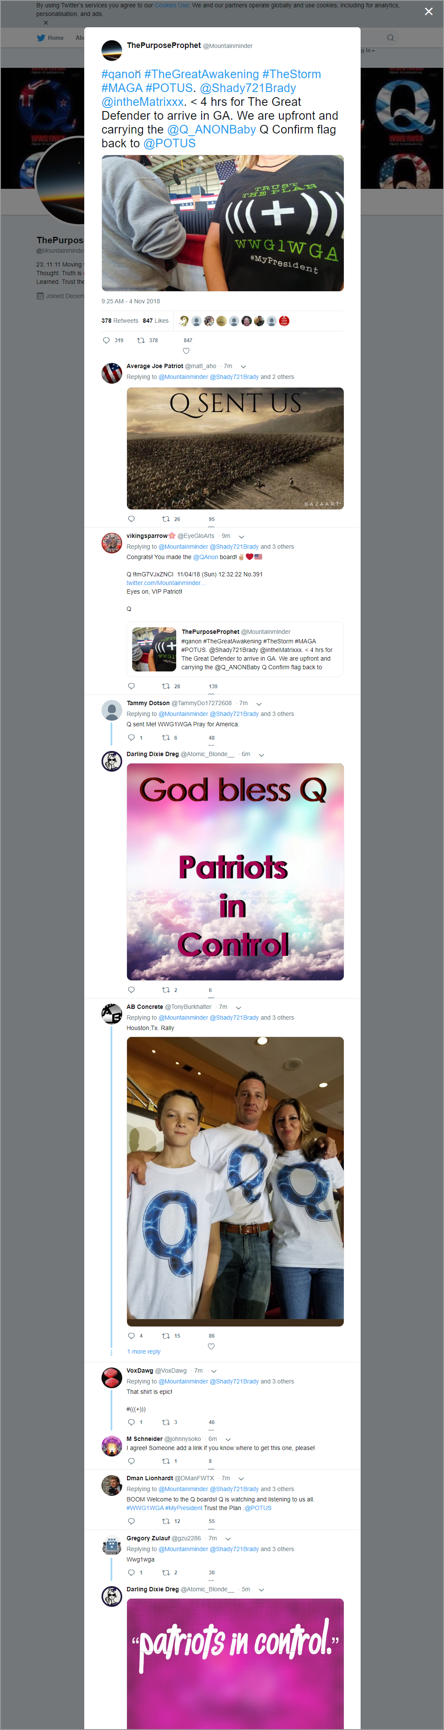Retweet the main tweet with 378 retweets

click(x=141, y=340)
